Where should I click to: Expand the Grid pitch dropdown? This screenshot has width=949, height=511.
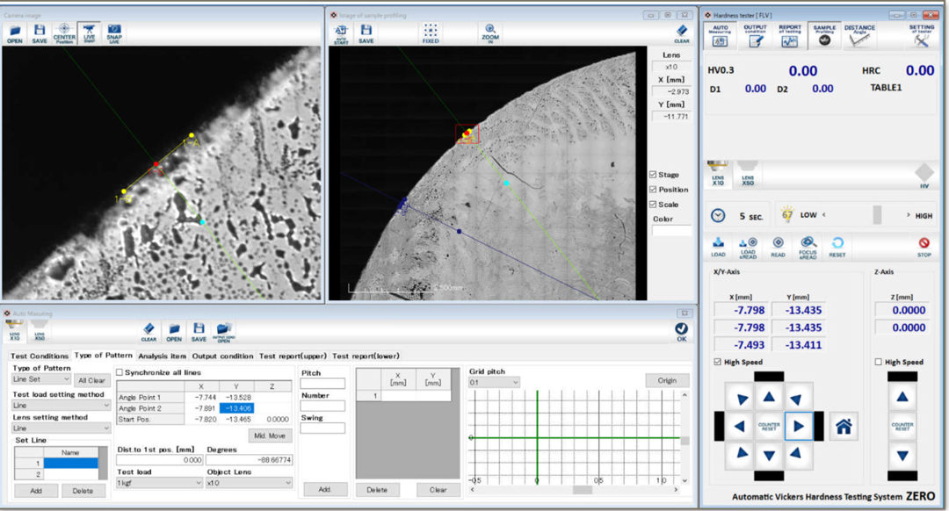click(x=494, y=382)
